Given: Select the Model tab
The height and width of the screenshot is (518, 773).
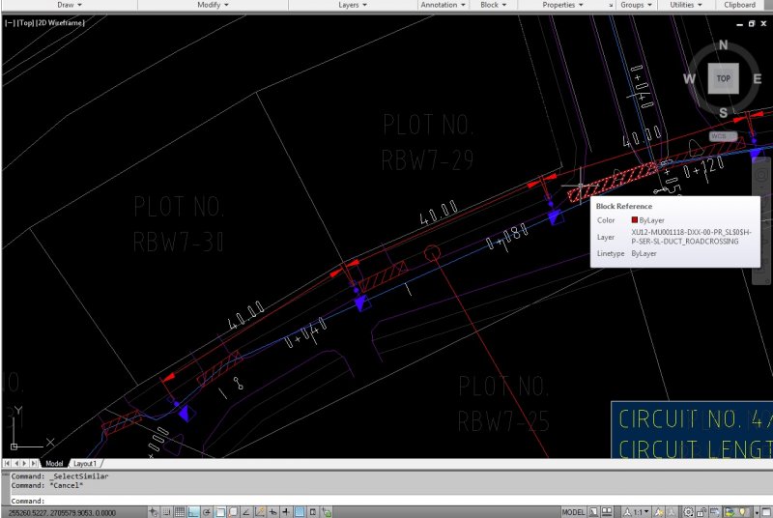Looking at the screenshot, I should tap(54, 464).
